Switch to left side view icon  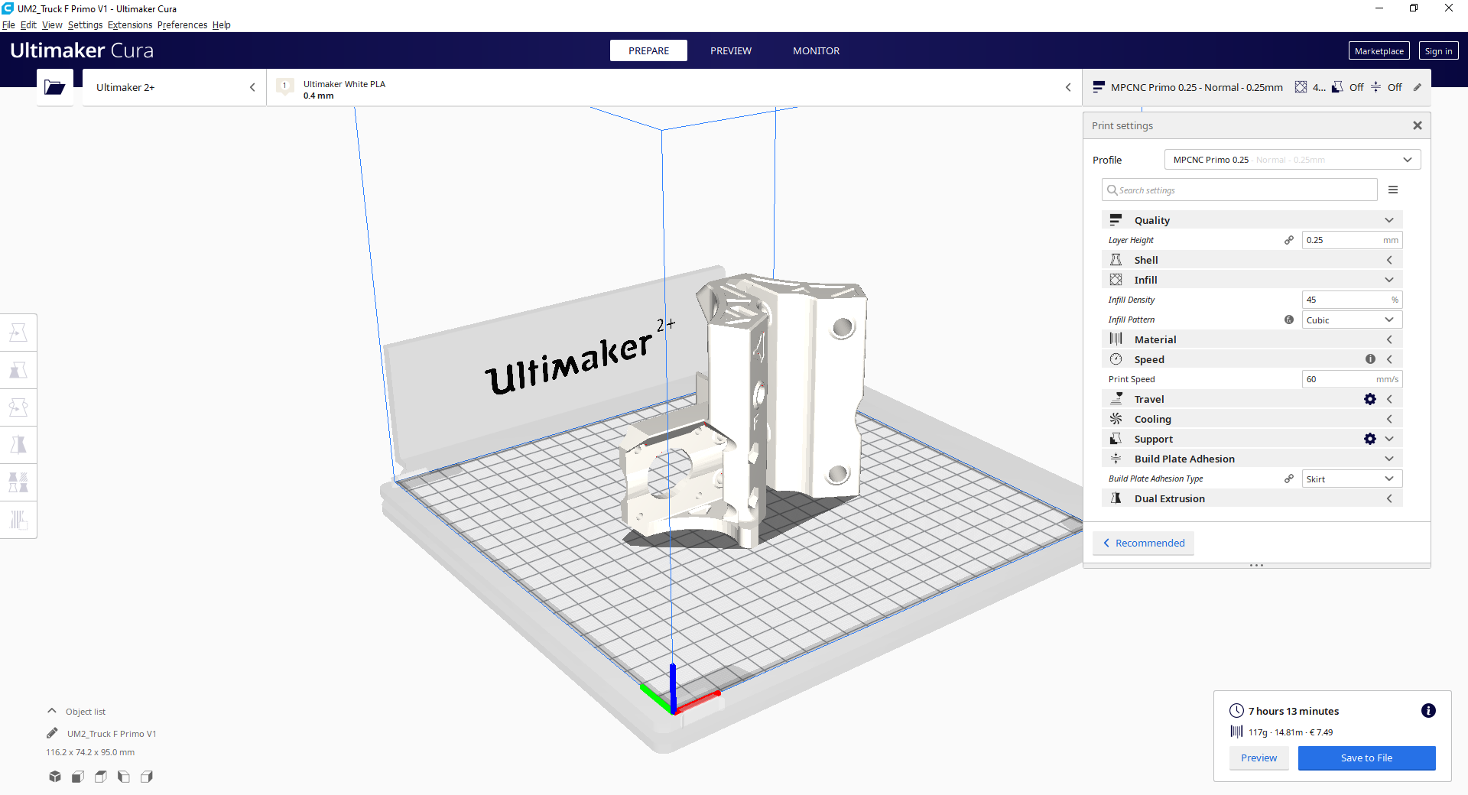124,777
